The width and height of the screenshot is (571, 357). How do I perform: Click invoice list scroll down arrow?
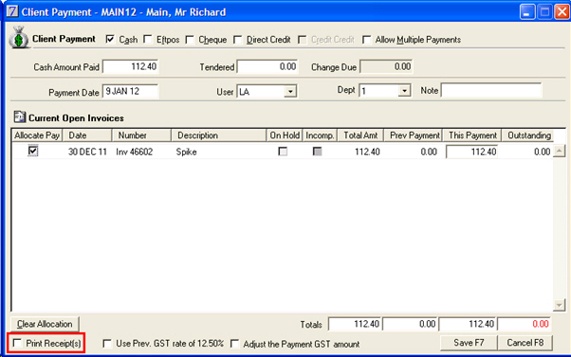tap(559, 305)
